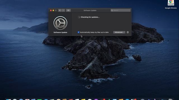Click the Software Update gear icon

coord(60,23)
